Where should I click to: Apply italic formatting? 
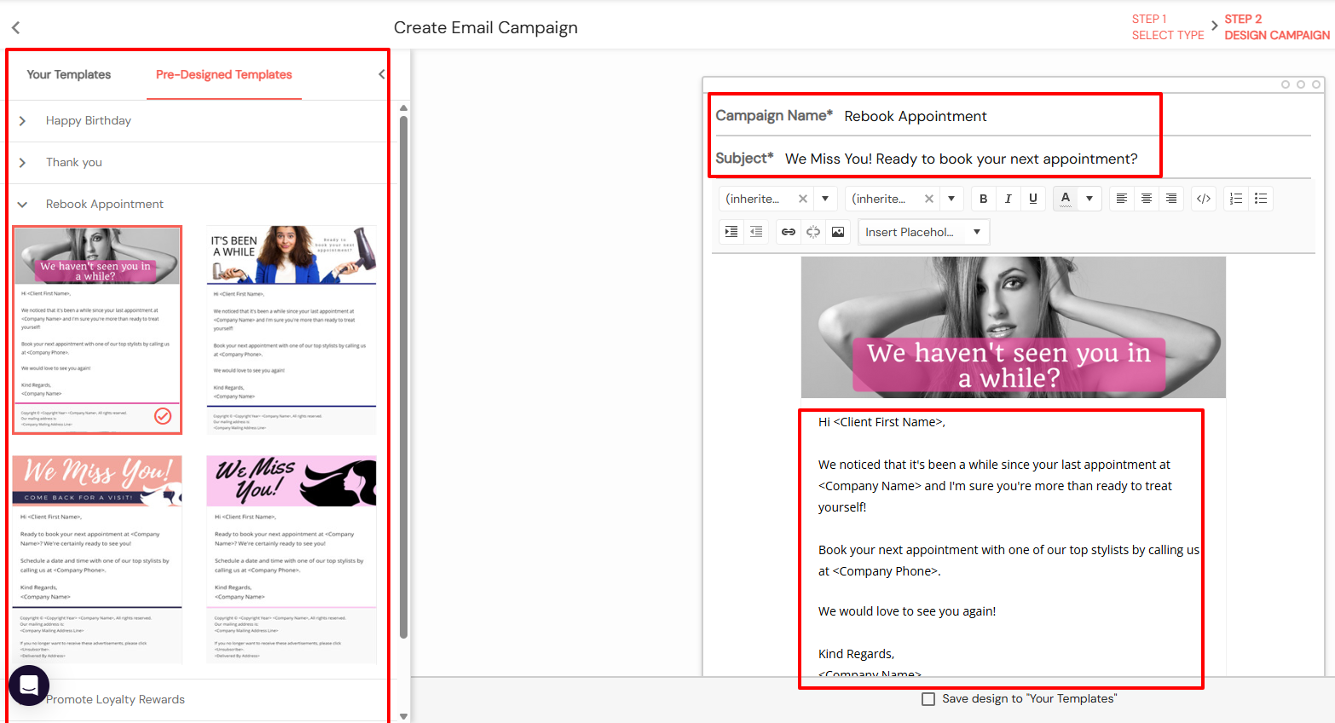(1008, 198)
